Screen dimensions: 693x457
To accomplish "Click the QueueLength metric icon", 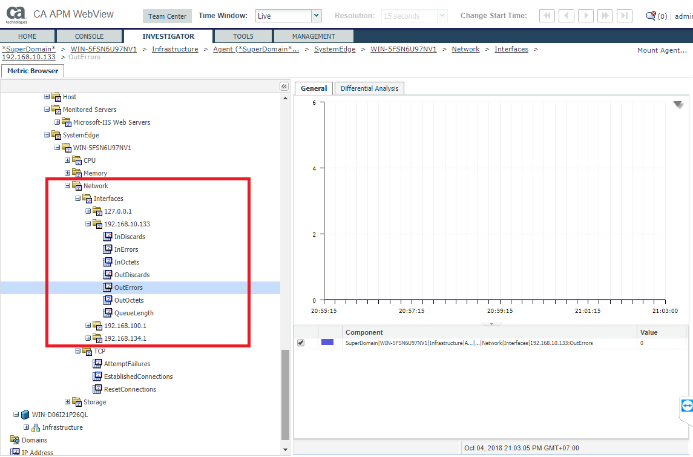I will pos(107,313).
